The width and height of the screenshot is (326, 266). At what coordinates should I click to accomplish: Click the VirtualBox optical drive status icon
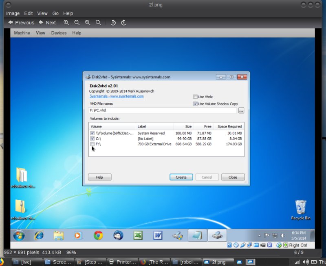click(x=236, y=244)
